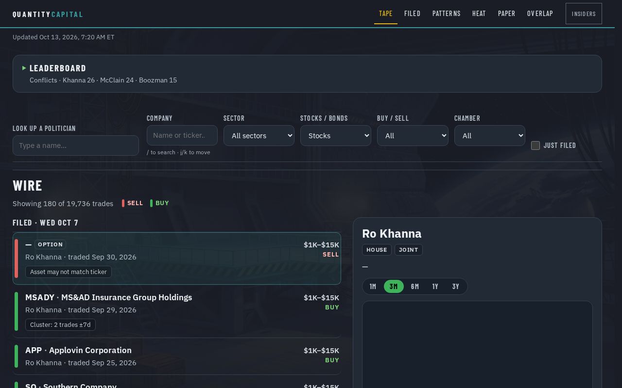The height and width of the screenshot is (388, 622).
Task: Select the 1M time range
Action: coord(373,287)
